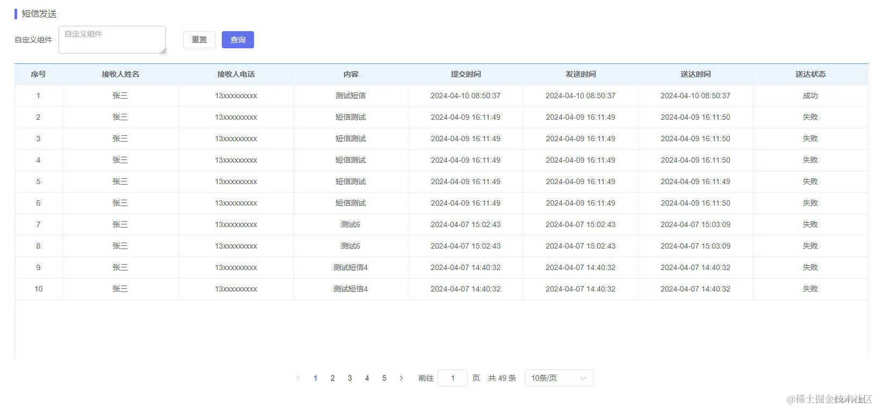Viewport: 876px width, 408px height.
Task: Click the 重置 reset button
Action: [x=199, y=40]
